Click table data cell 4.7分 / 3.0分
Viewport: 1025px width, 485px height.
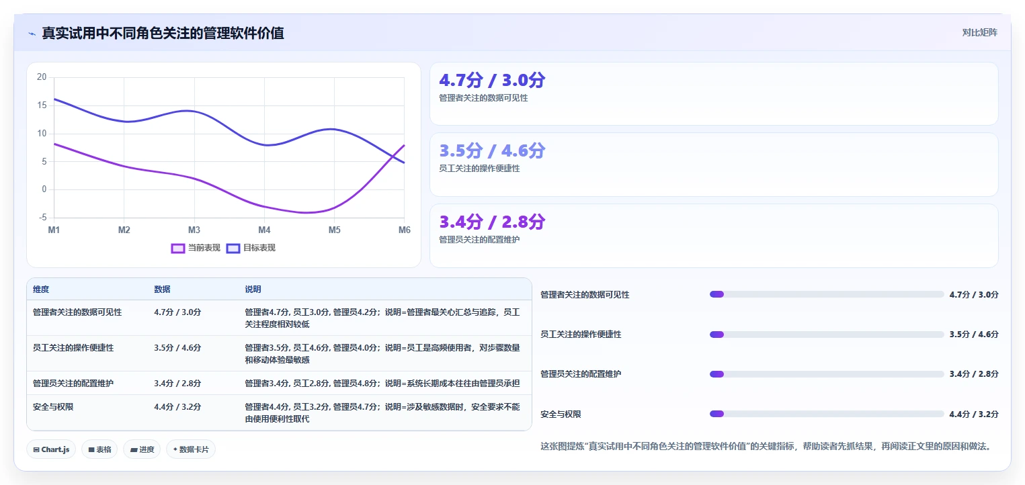(177, 312)
